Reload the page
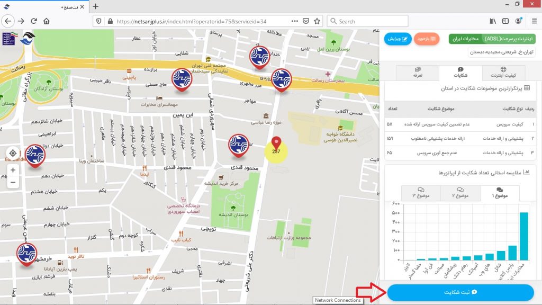Image resolution: width=542 pixels, height=305 pixels. pos(34,21)
